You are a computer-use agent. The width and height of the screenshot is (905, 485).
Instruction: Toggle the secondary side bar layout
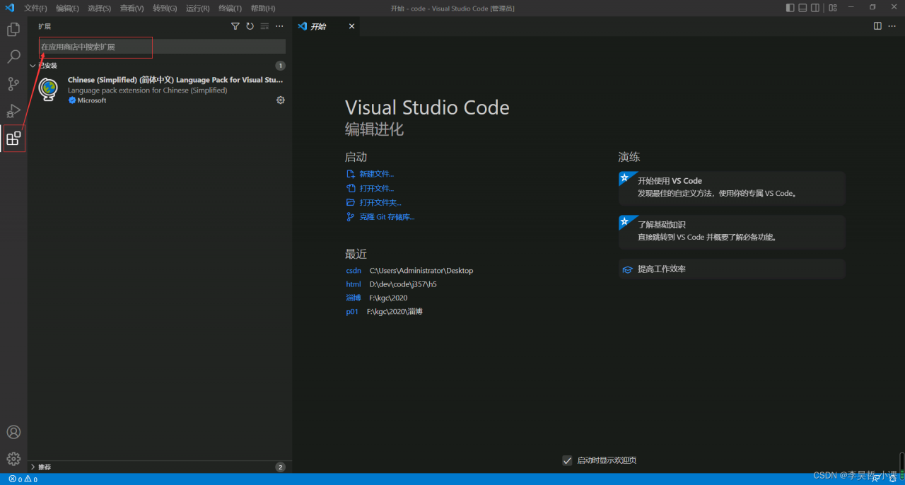815,8
